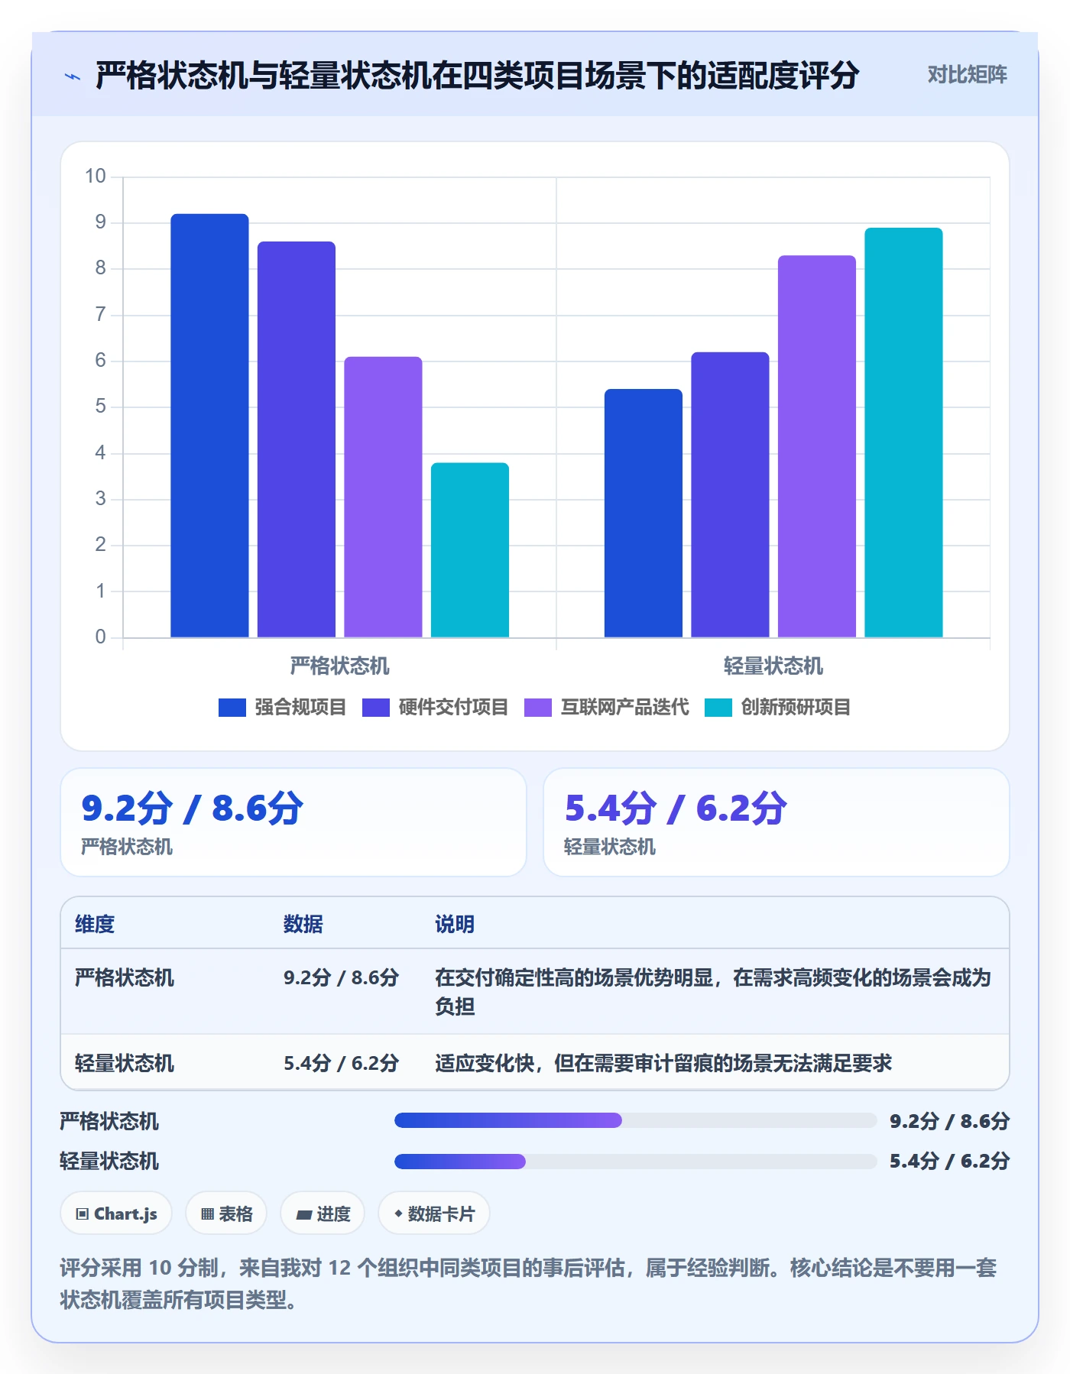Click the indigo 硬件交付项目 bar in 严格状态机 group

point(297,439)
